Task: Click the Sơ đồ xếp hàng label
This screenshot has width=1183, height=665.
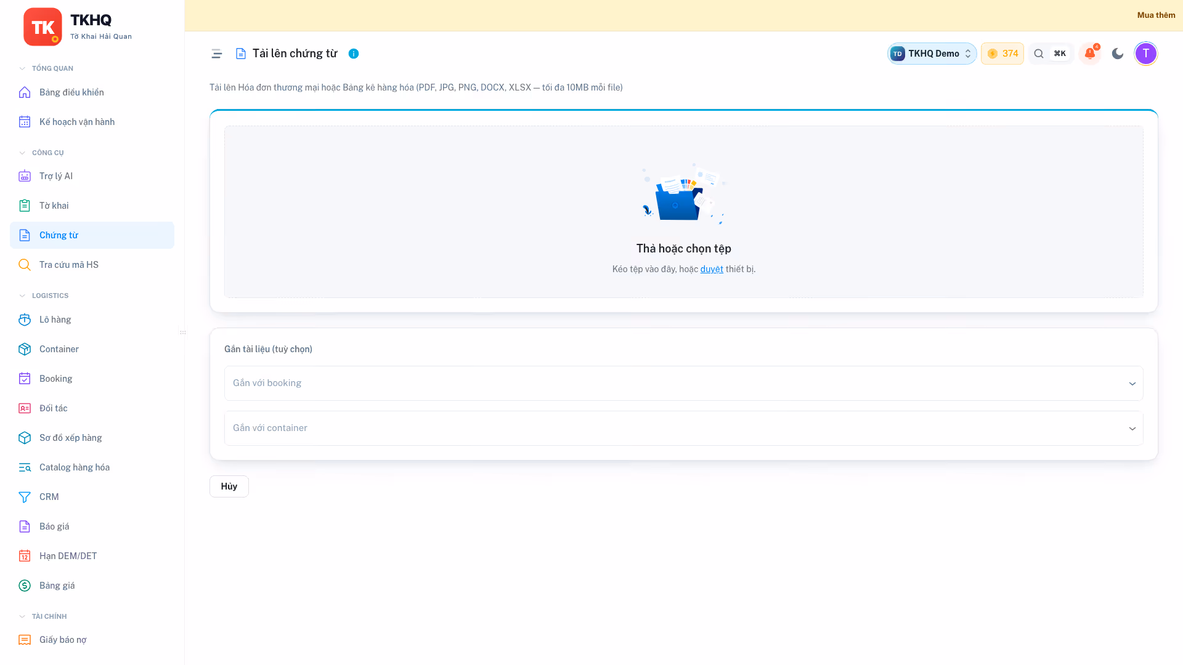Action: [71, 438]
